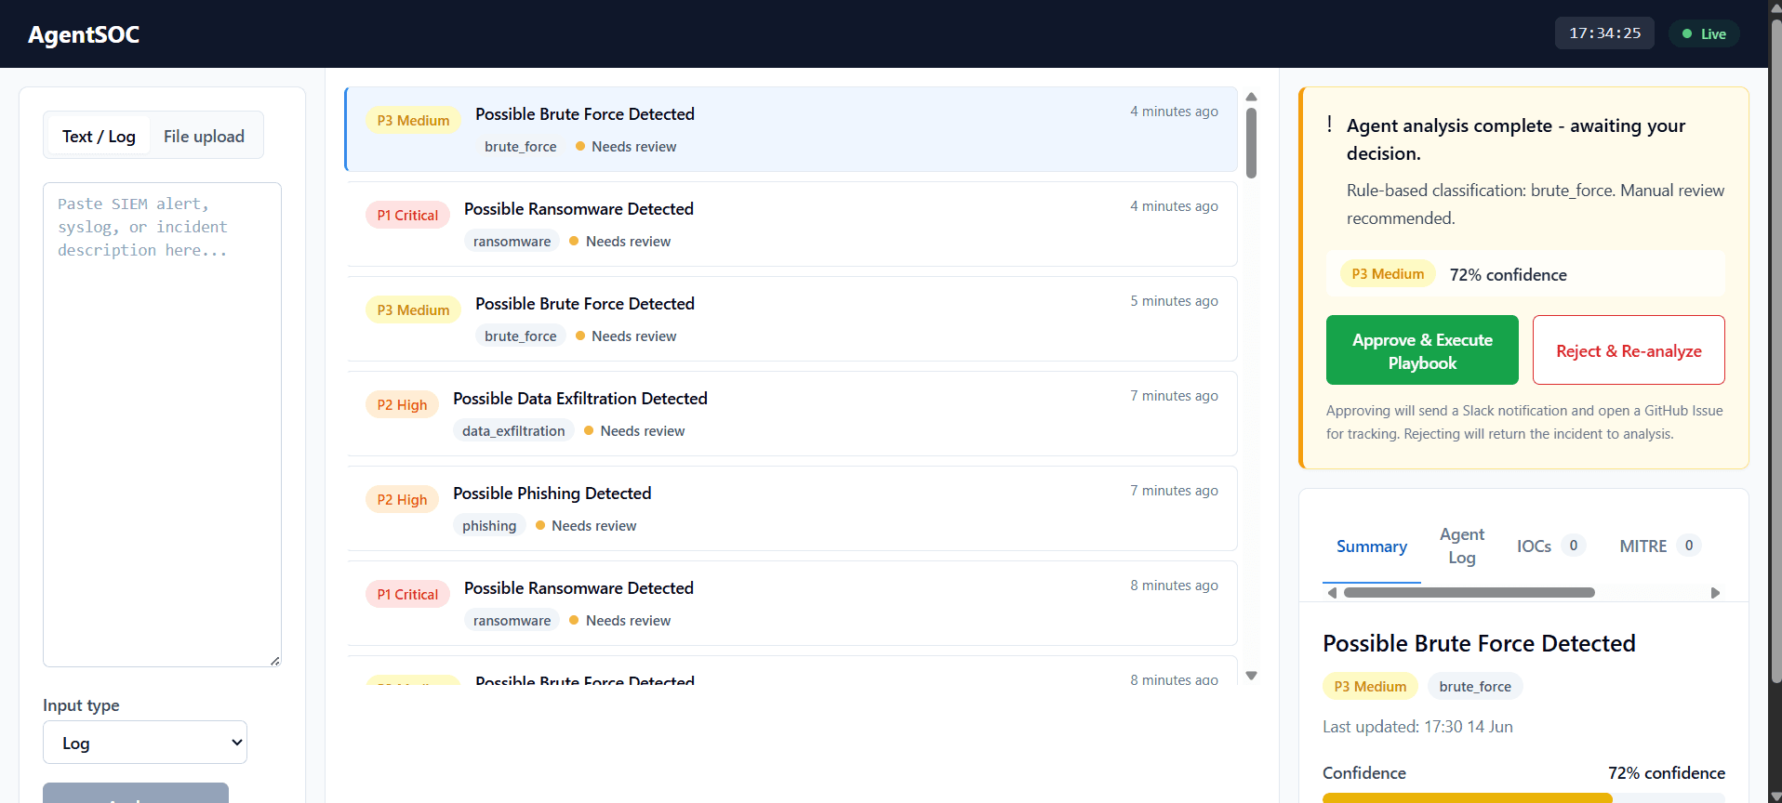Viewport: 1782px width, 803px height.
Task: Open the Possible Data Exfiltration Detected incident
Action: (791, 414)
